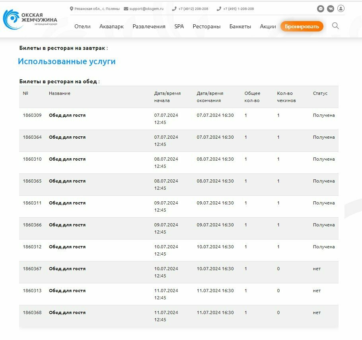Select ticket number 1860365
The width and height of the screenshot is (362, 340).
tap(32, 181)
